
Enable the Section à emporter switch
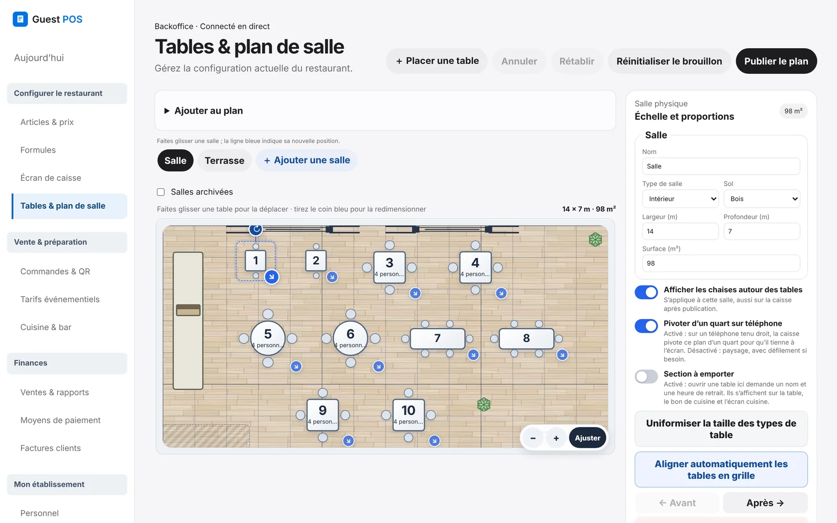point(646,377)
